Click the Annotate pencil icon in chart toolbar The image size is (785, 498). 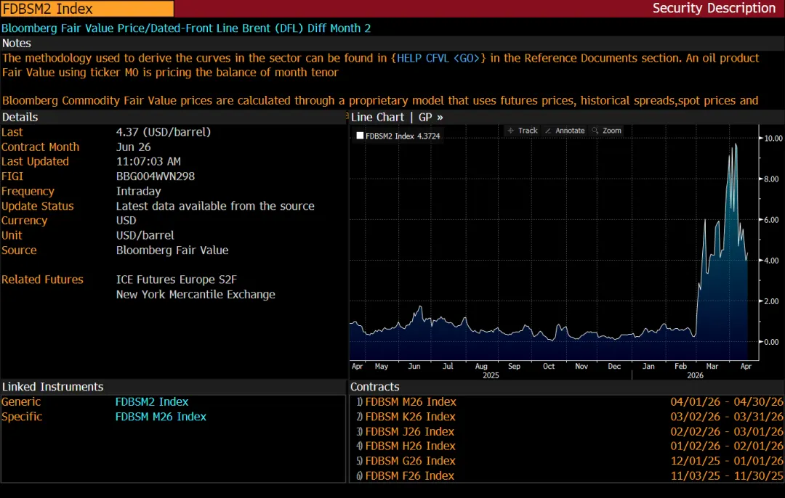(548, 131)
